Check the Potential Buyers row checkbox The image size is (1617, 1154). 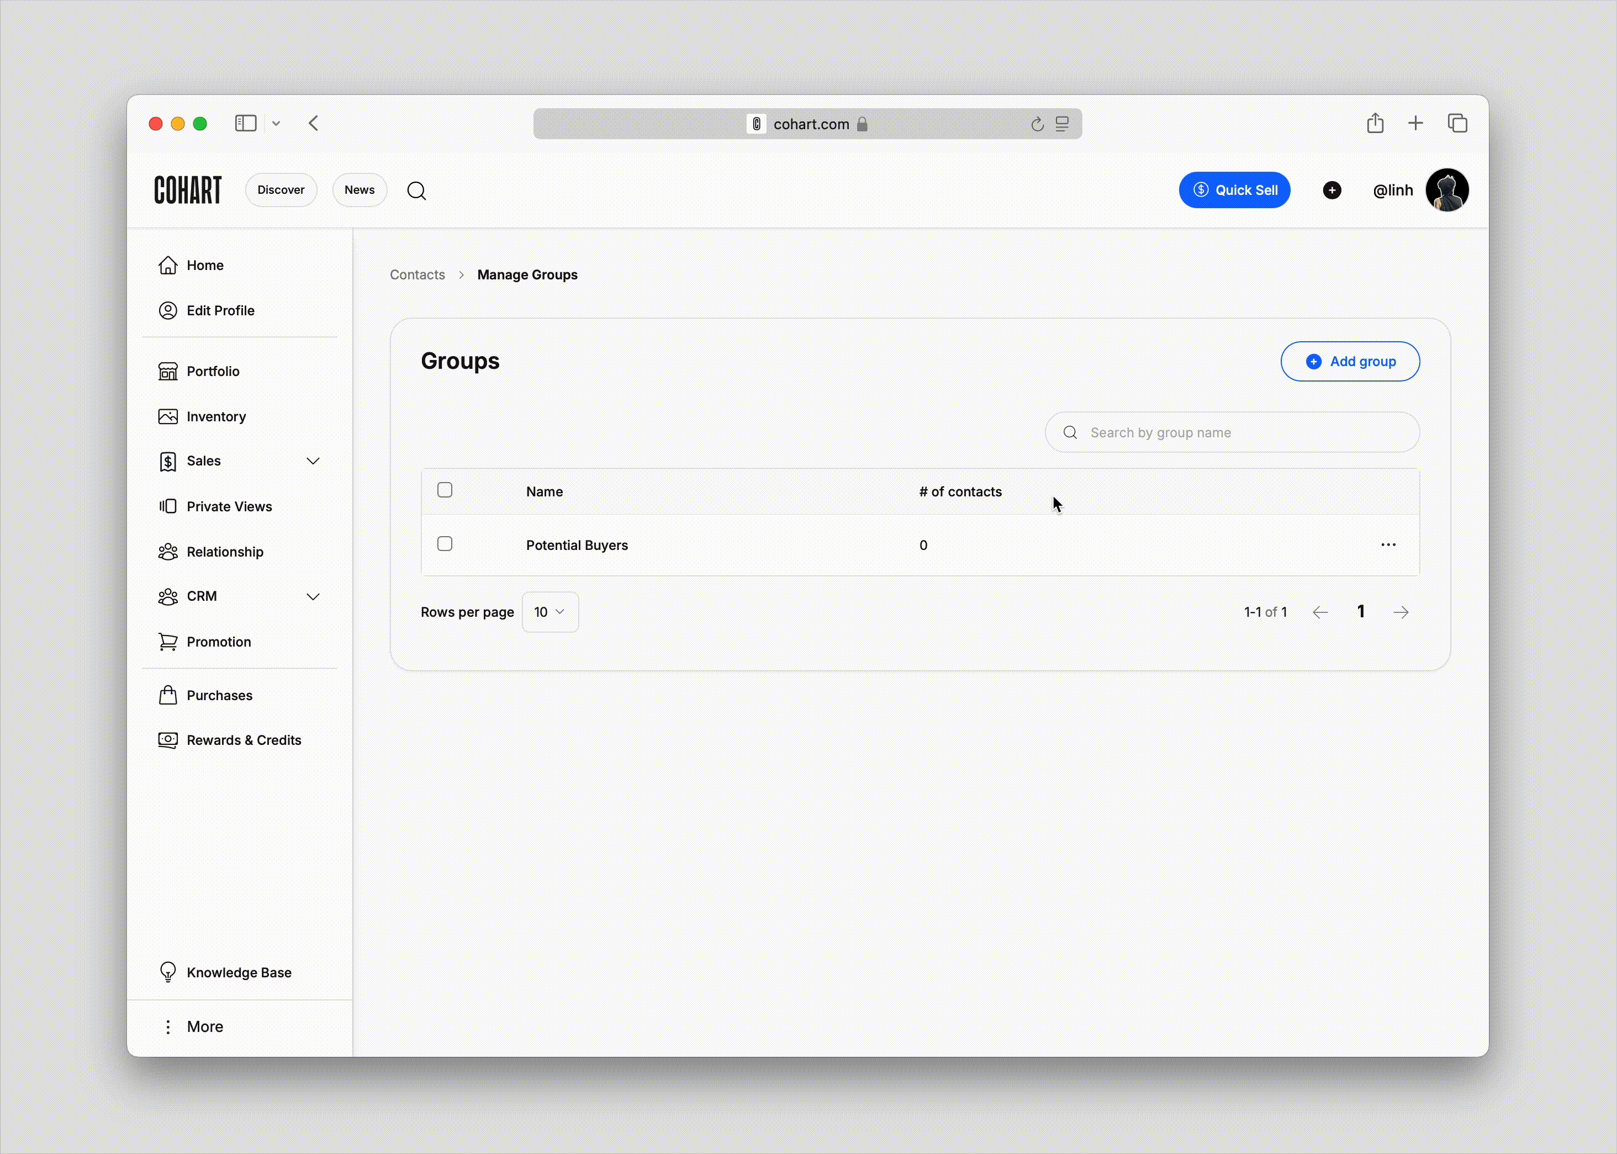pyautogui.click(x=445, y=544)
